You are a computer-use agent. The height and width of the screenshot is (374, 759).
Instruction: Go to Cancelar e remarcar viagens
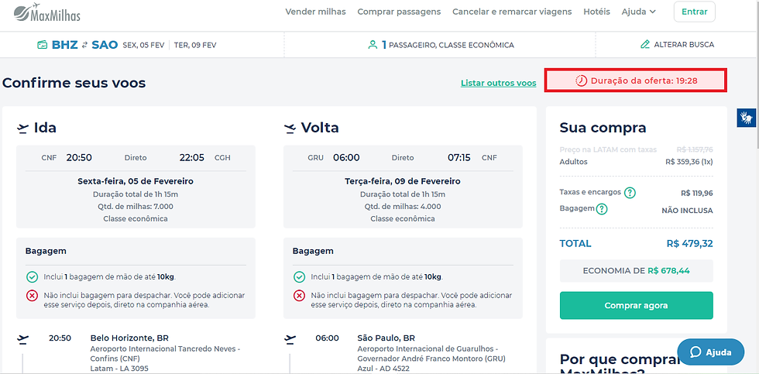(511, 12)
